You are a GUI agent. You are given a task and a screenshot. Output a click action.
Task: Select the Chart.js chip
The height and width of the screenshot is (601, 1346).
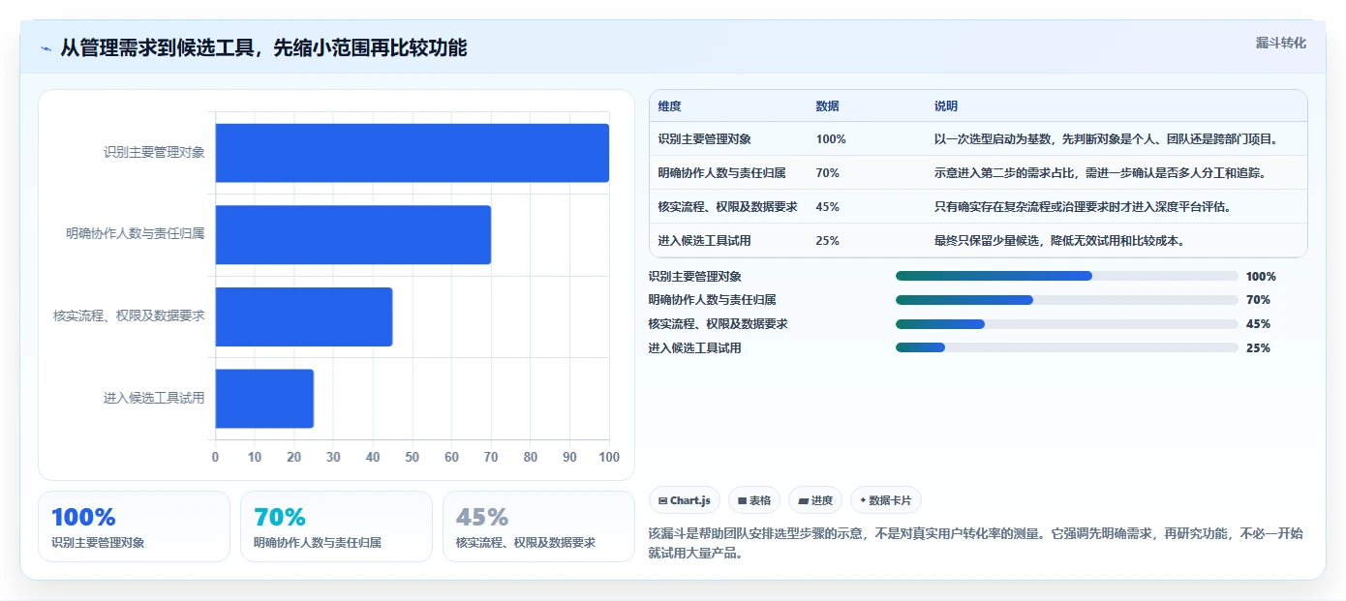click(685, 500)
